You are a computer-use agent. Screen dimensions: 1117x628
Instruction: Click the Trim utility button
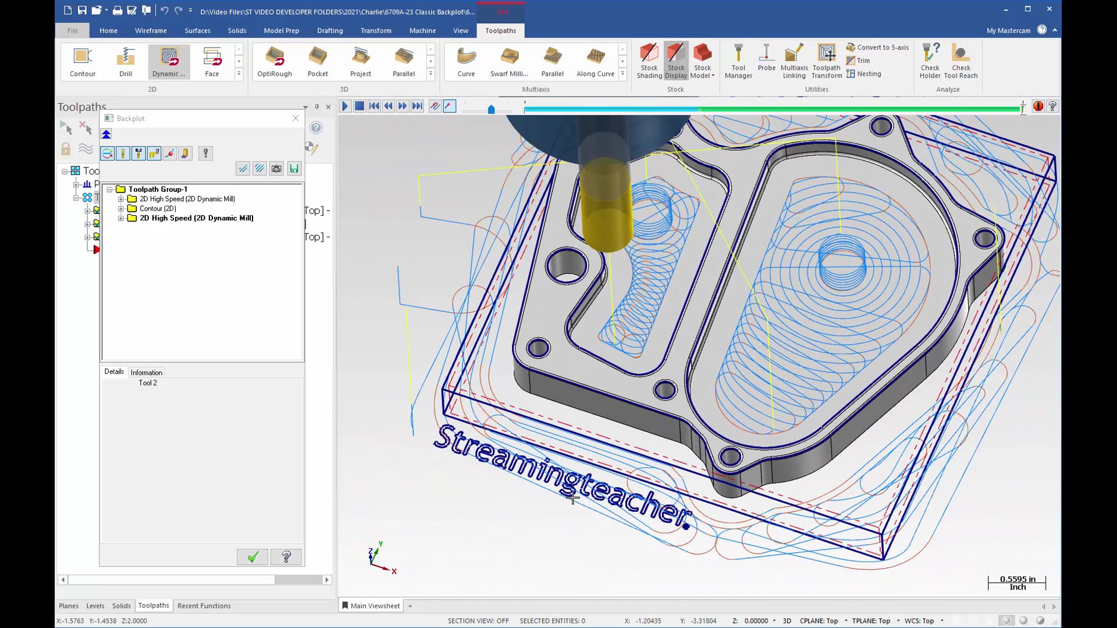point(858,60)
